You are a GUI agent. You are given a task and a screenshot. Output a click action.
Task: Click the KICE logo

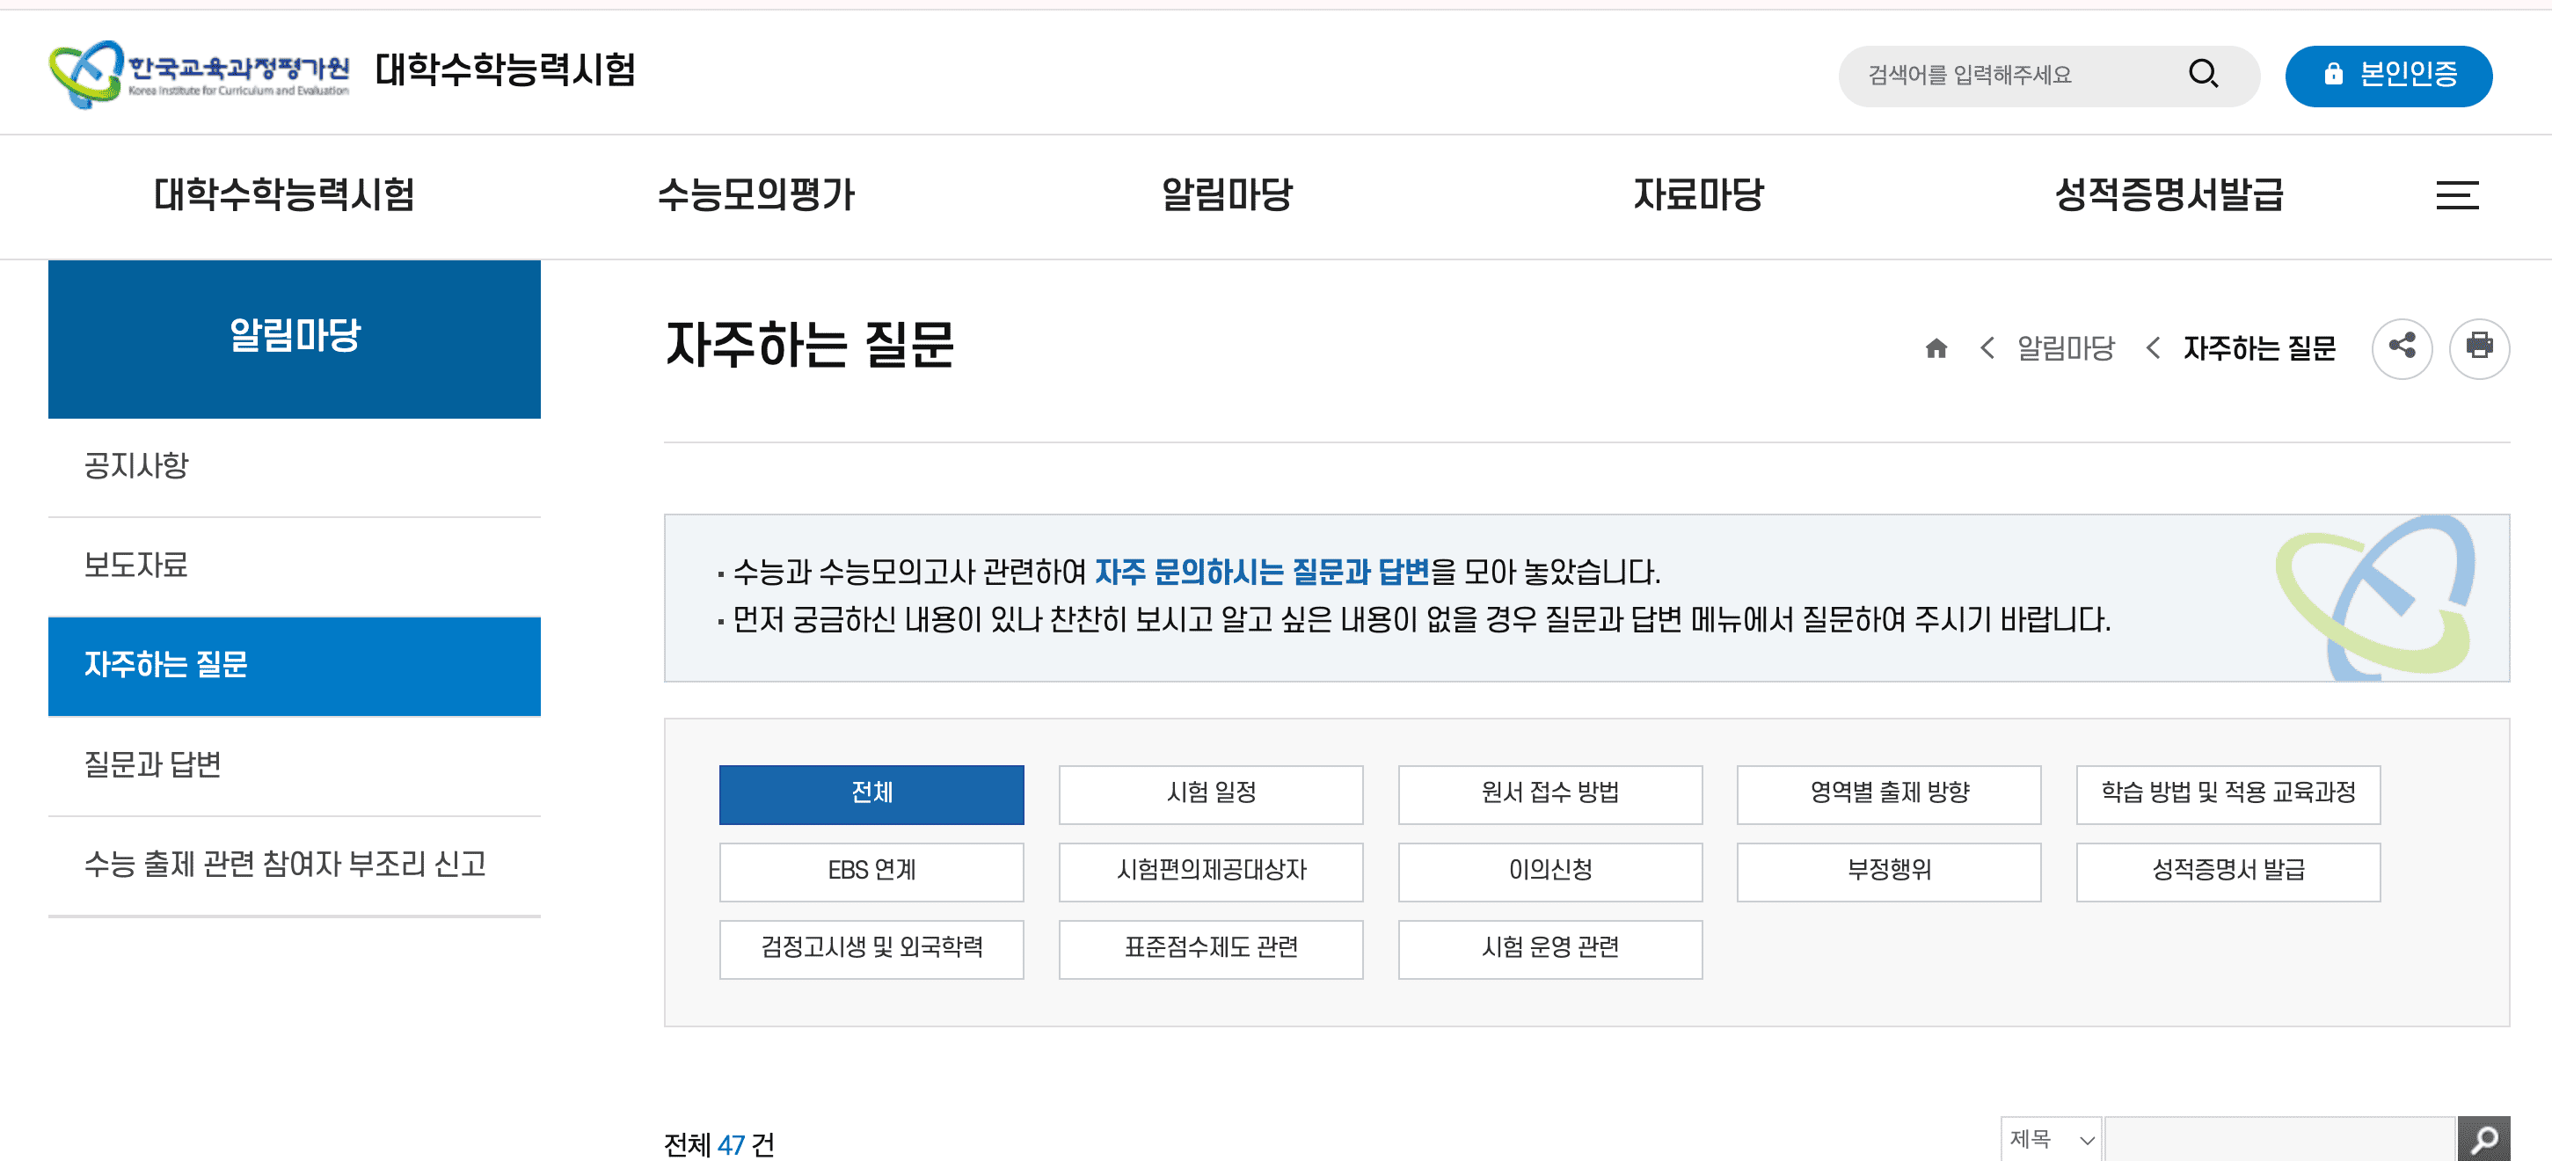coord(198,73)
